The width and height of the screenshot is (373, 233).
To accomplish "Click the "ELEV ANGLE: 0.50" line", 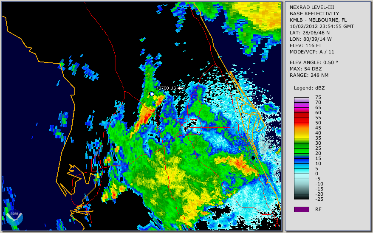I will [314, 62].
